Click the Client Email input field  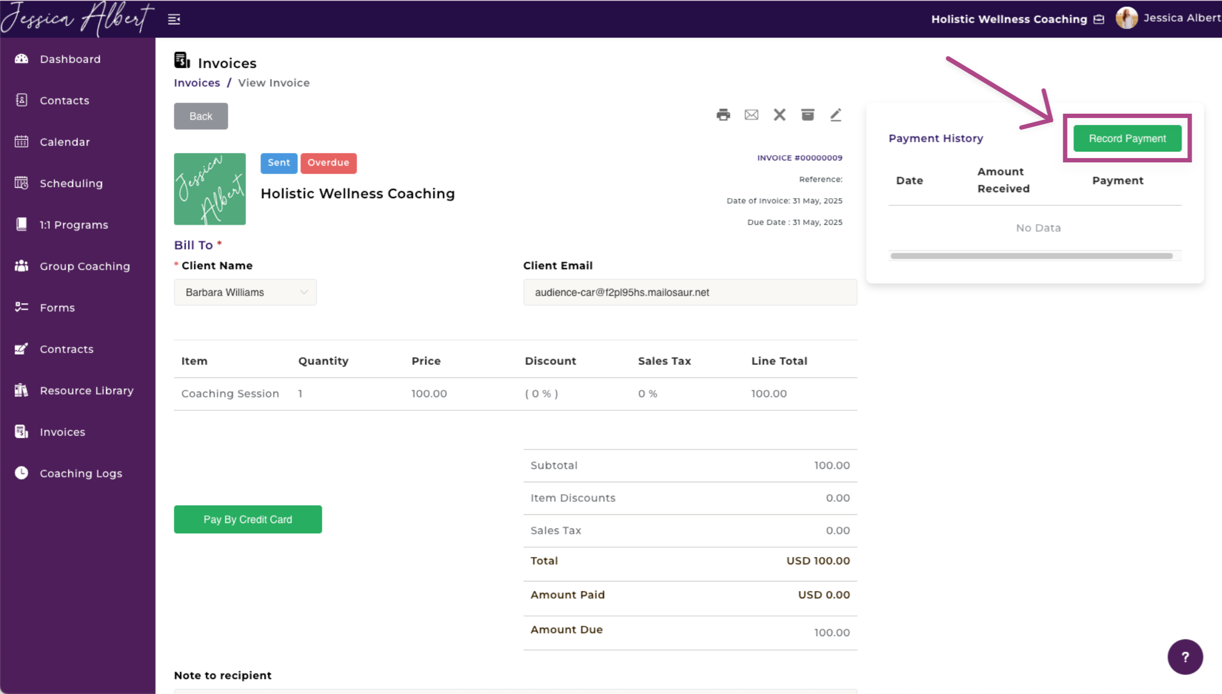pyautogui.click(x=690, y=292)
